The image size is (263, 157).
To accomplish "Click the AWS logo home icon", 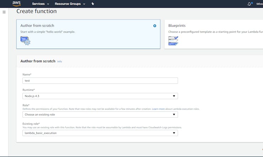I will click(17, 4).
